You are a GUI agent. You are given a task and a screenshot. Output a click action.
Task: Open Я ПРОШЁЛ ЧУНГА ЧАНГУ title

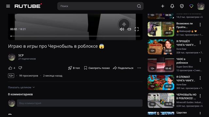click(x=186, y=43)
